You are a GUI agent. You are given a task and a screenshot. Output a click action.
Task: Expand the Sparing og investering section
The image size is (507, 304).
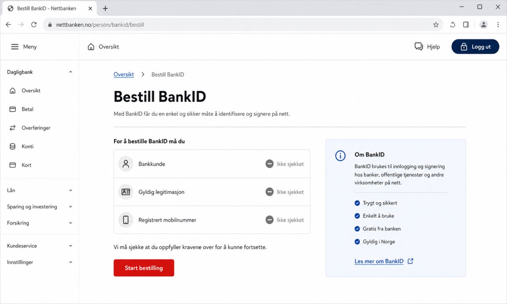71,207
